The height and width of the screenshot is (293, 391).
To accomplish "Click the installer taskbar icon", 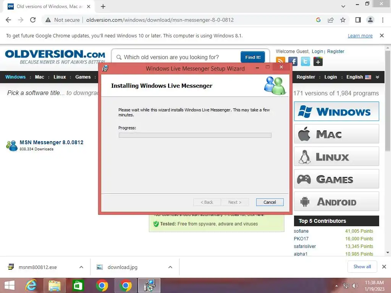I will [150, 285].
